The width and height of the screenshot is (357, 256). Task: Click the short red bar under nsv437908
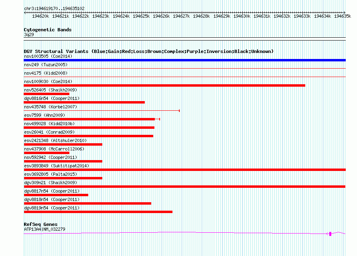(x=47, y=153)
